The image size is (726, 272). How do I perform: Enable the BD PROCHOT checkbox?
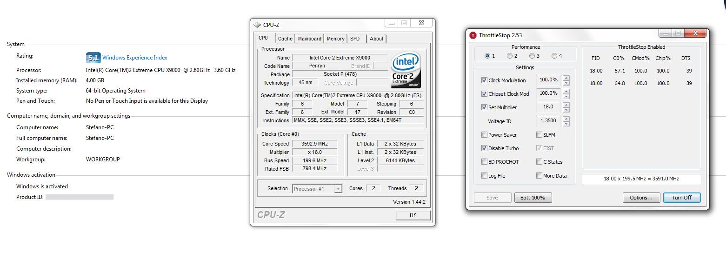485,162
